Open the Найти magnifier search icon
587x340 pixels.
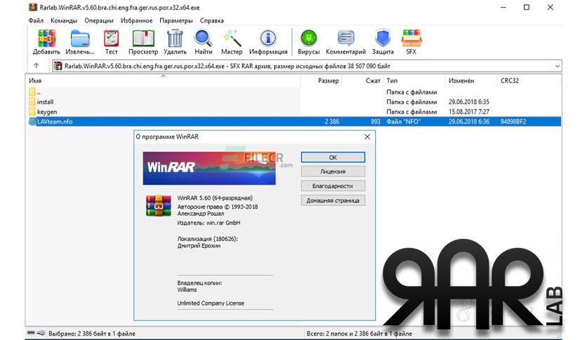pyautogui.click(x=204, y=39)
